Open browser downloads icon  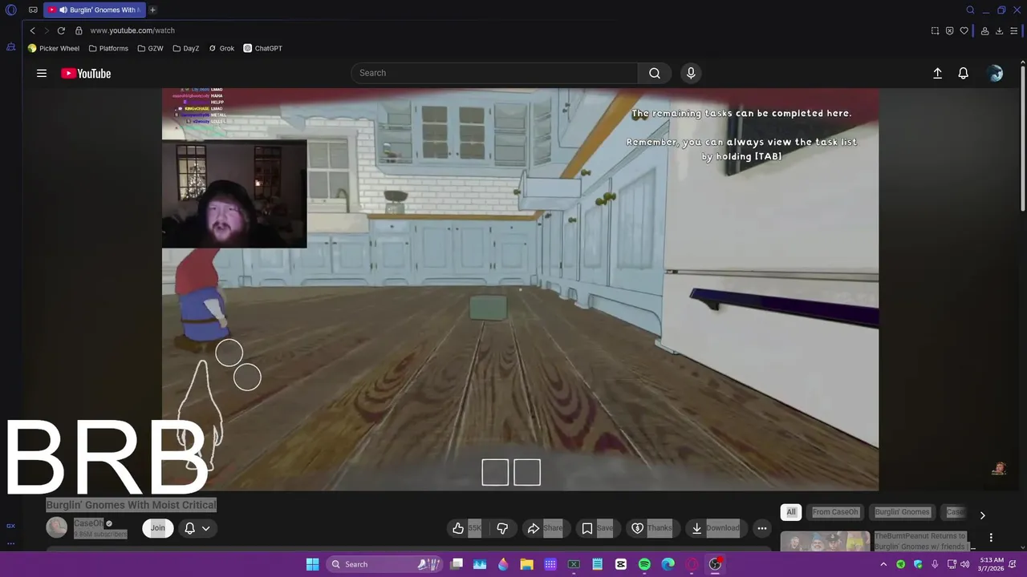tap(999, 30)
